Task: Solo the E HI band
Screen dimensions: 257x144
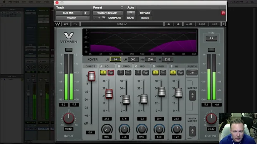Action: [x=173, y=72]
